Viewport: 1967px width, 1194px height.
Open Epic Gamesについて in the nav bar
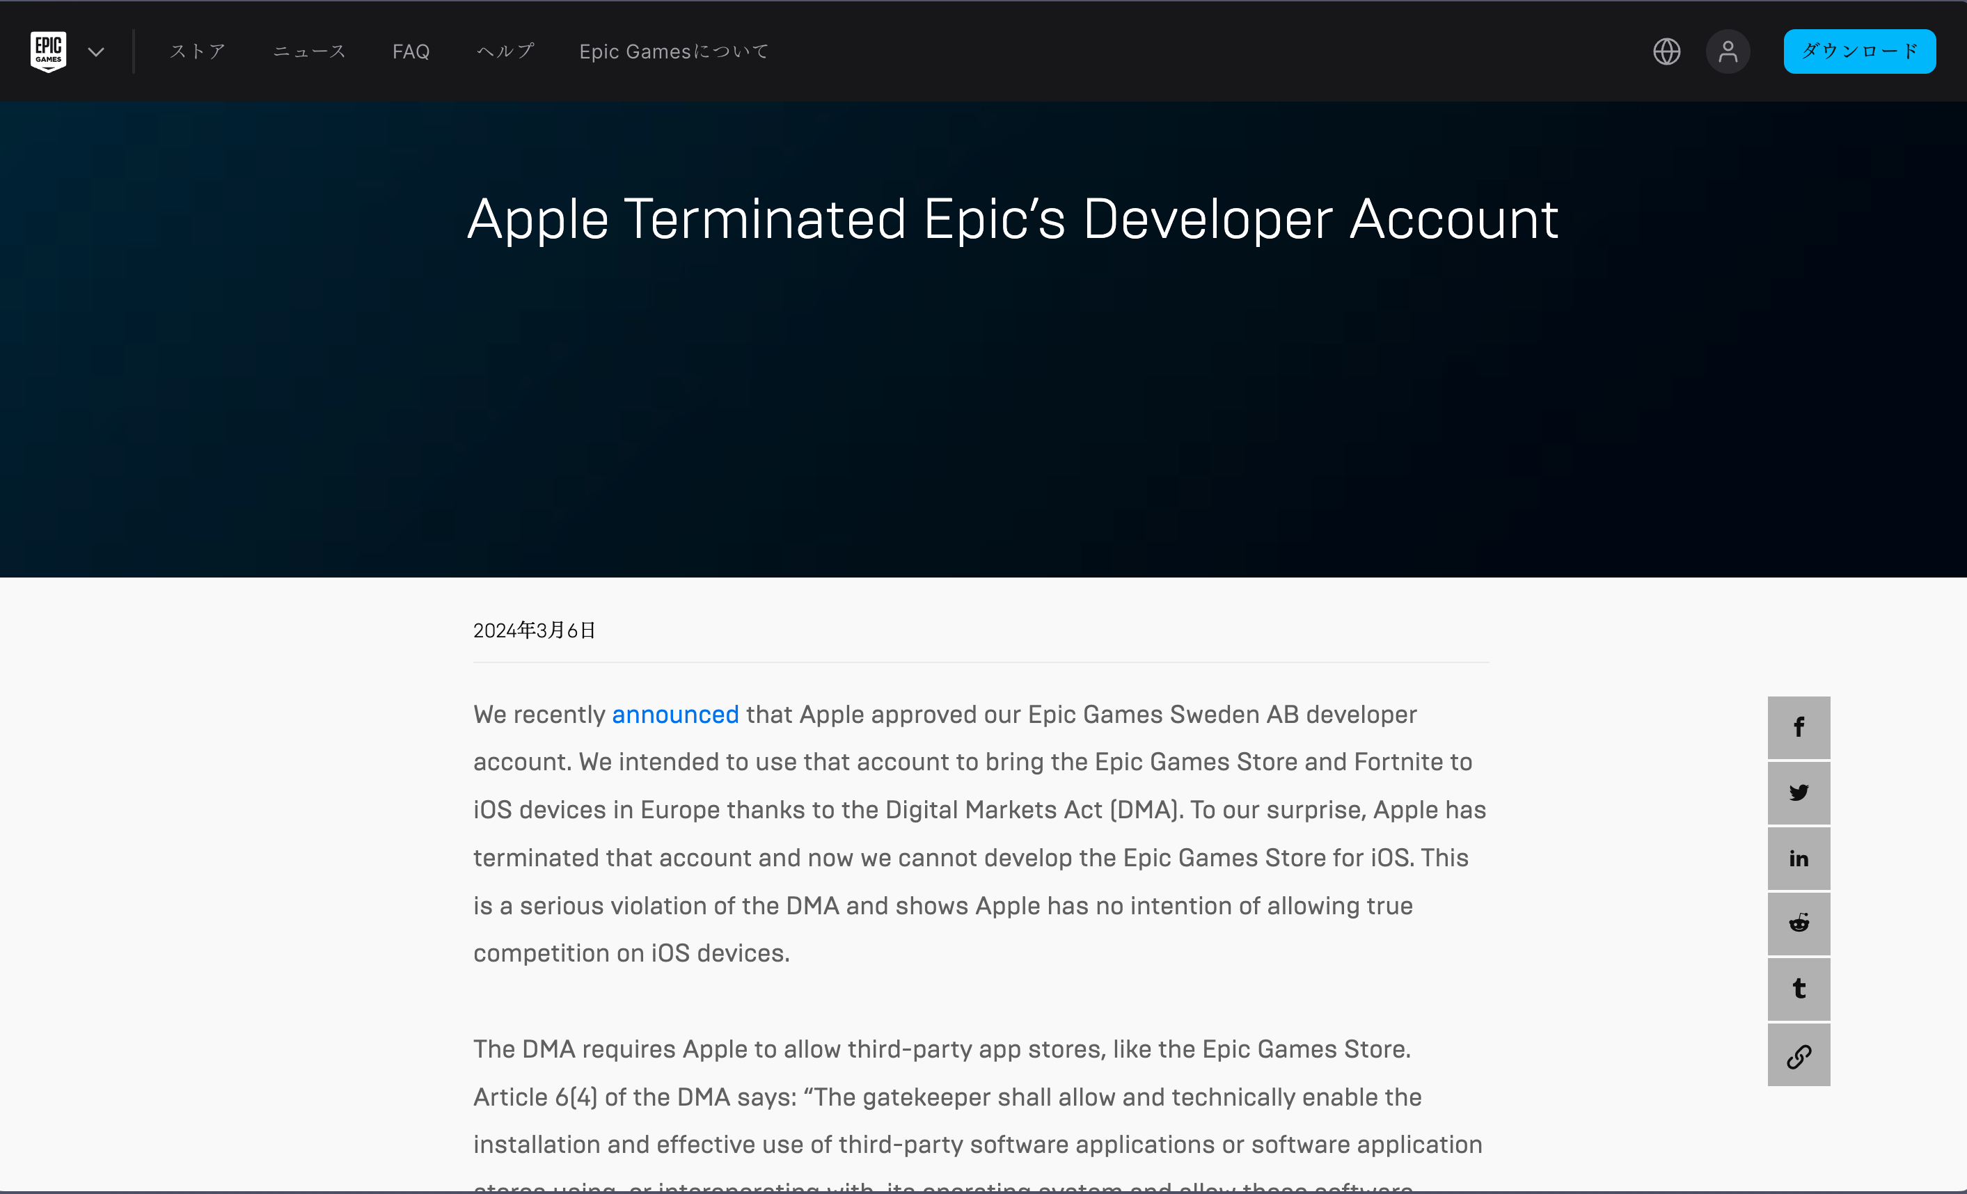click(674, 51)
